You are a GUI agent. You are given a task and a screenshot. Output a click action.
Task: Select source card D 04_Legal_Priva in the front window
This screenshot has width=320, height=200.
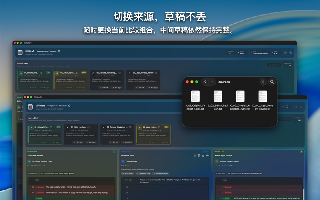(x=153, y=134)
